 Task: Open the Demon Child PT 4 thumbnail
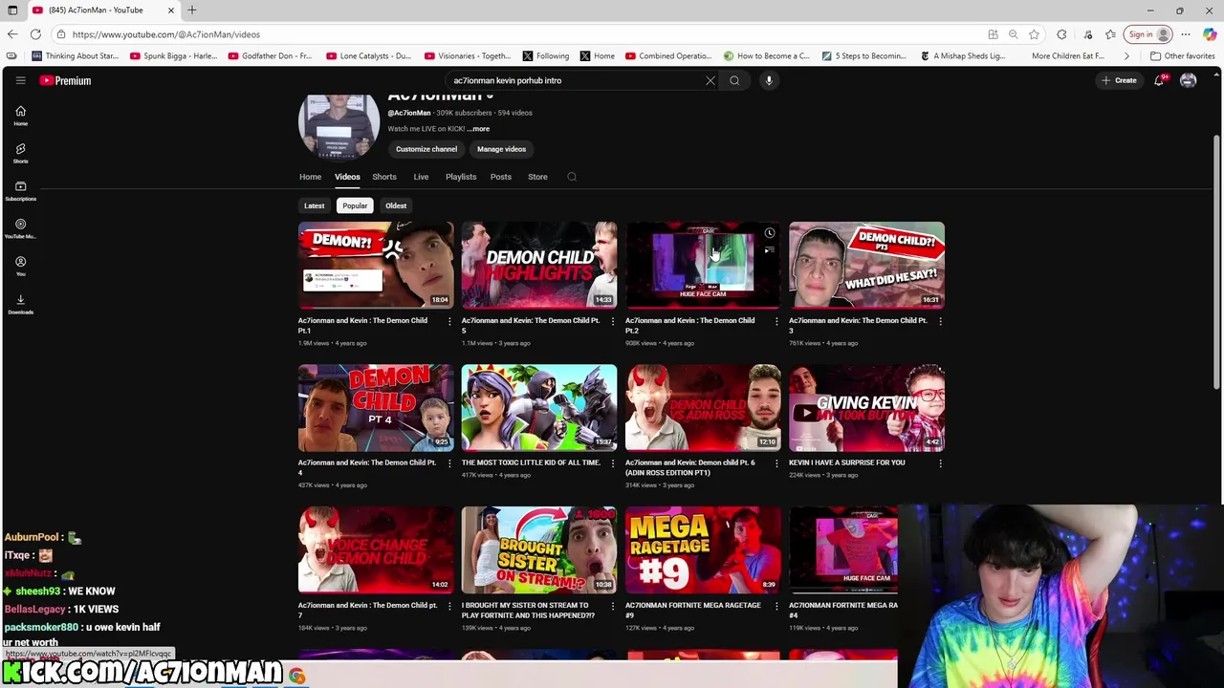[376, 407]
